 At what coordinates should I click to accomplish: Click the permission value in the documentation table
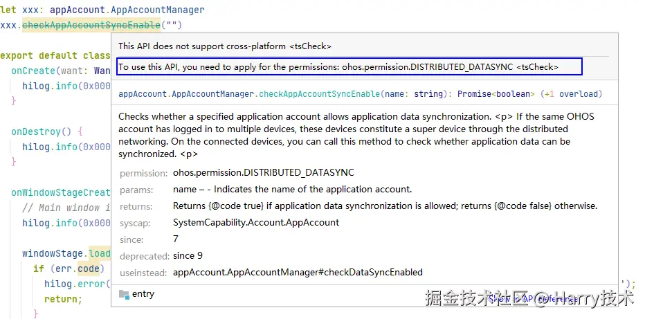[263, 172]
